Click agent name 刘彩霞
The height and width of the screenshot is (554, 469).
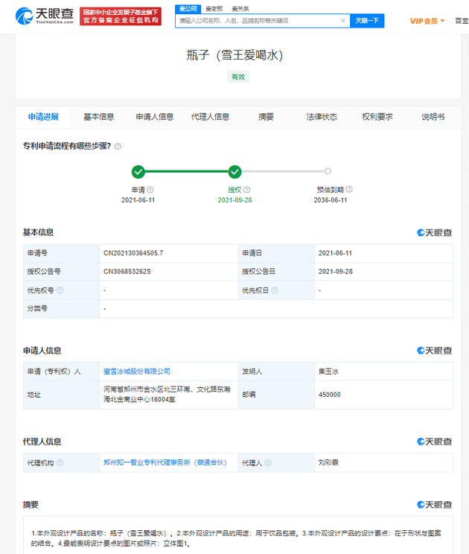pos(328,462)
